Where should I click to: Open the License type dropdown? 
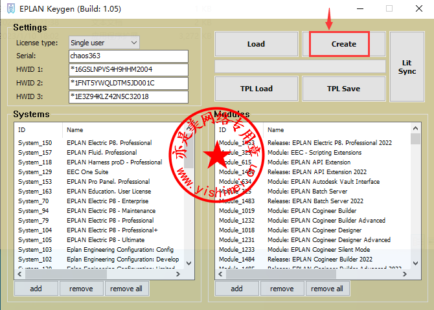point(104,43)
